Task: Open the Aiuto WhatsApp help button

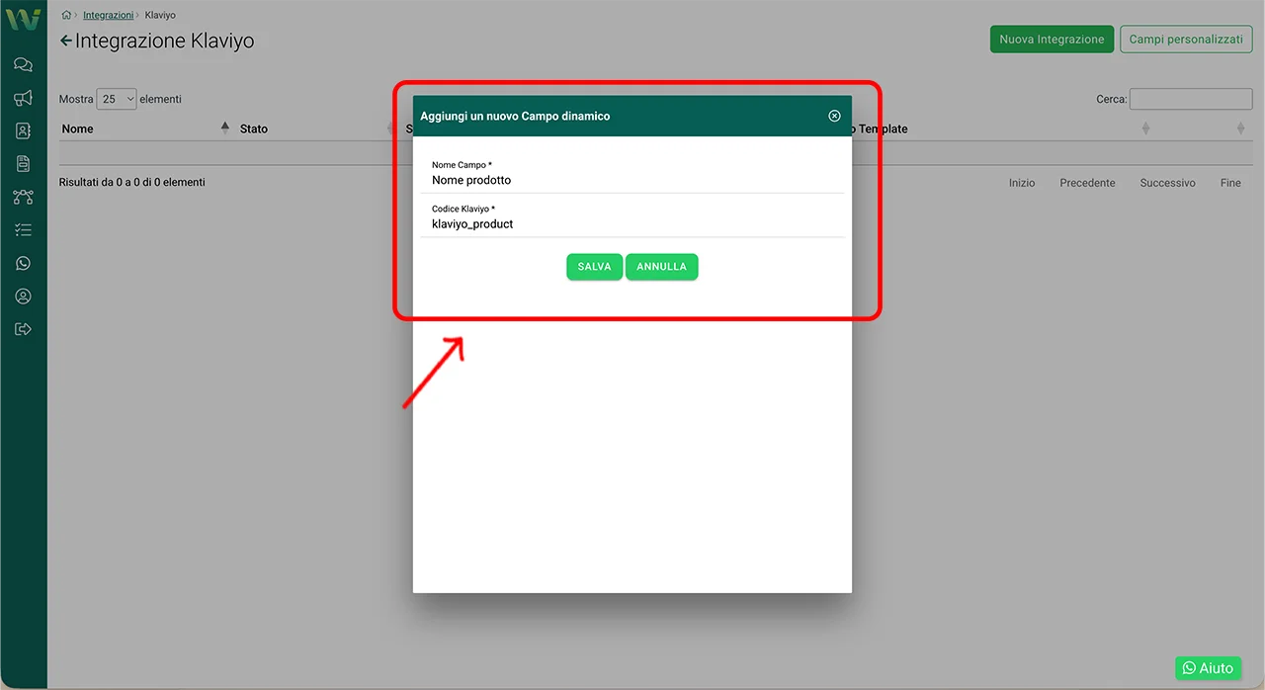Action: (x=1208, y=668)
